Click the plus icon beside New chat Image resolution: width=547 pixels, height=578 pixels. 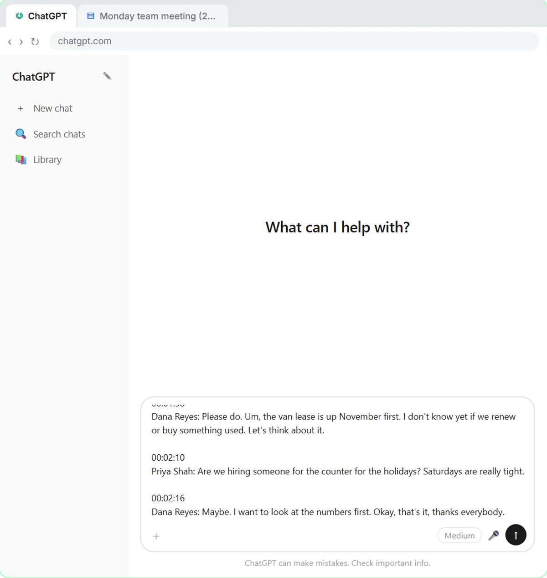point(21,109)
